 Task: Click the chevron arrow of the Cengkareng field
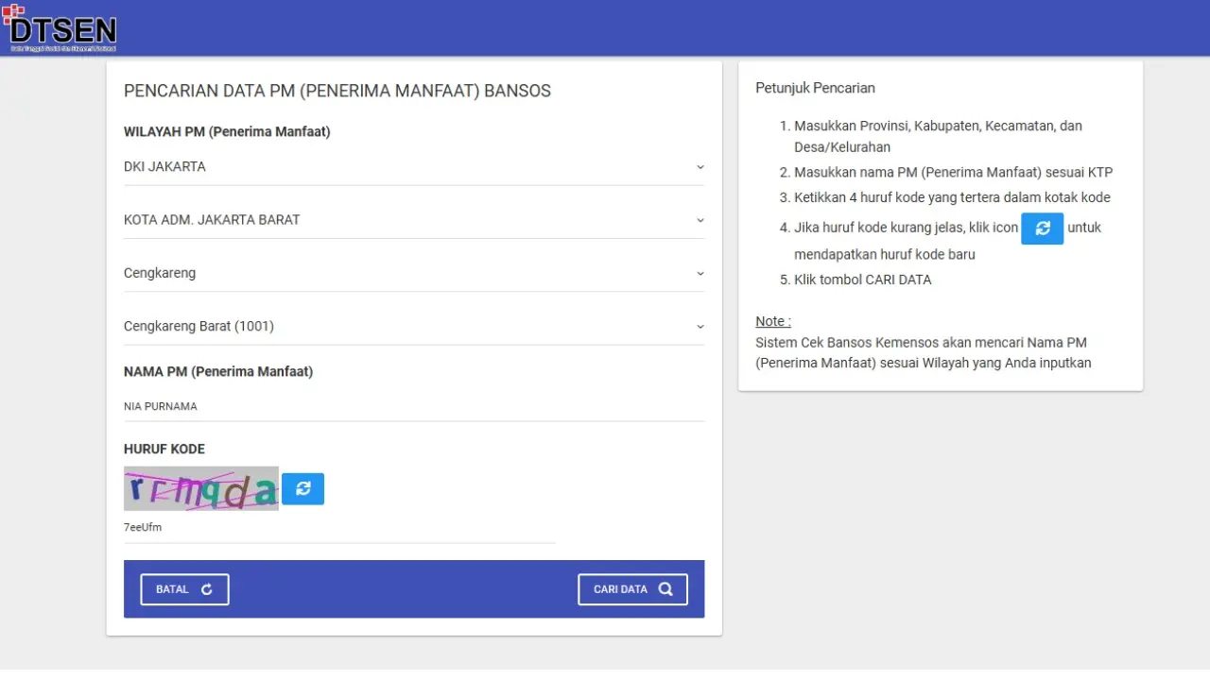[x=700, y=274]
